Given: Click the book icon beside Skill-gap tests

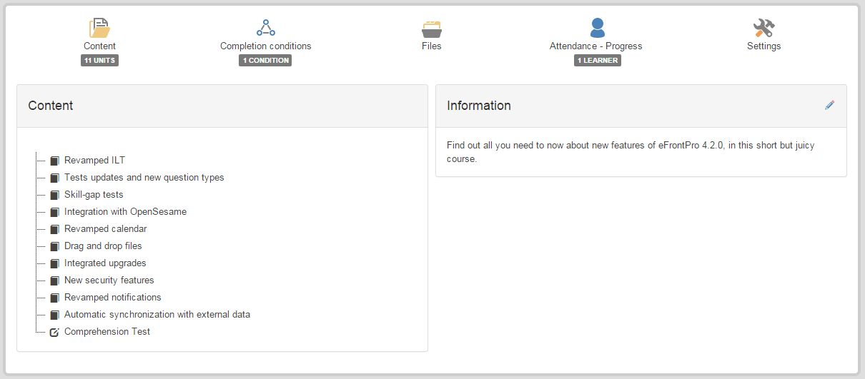Looking at the screenshot, I should tap(54, 195).
